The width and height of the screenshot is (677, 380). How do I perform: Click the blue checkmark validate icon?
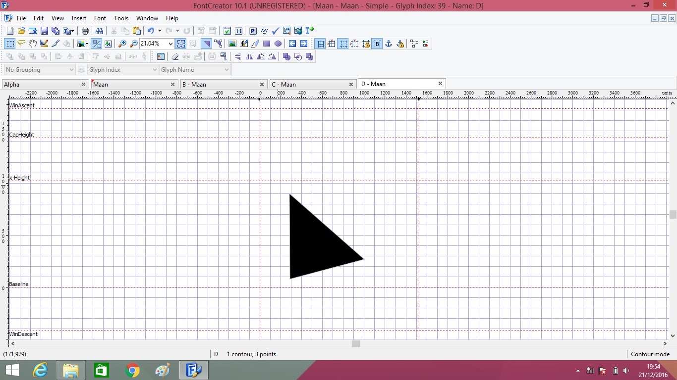coord(276,31)
